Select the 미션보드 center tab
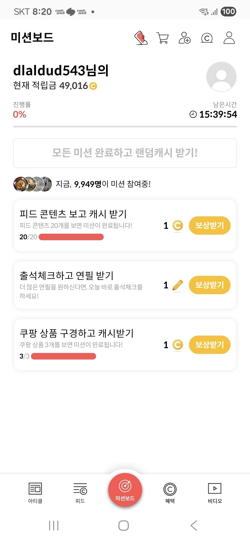Screen dimensions: 250x542 coord(125,490)
